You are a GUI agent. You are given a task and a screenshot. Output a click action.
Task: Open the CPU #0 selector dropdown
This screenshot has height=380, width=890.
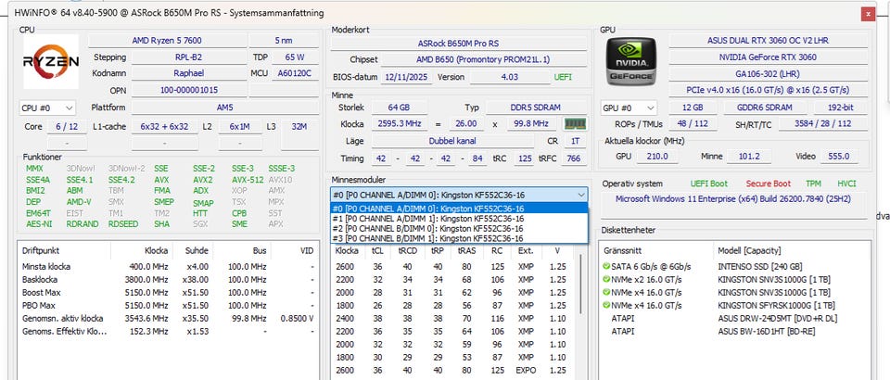[x=47, y=108]
